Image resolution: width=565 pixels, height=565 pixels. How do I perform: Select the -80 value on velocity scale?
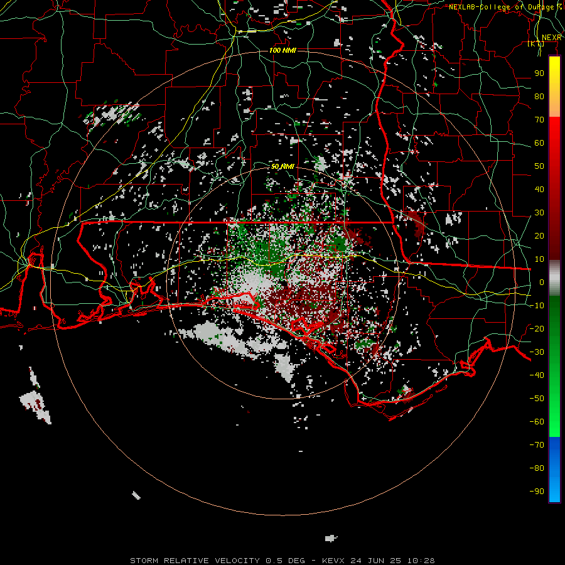point(537,468)
